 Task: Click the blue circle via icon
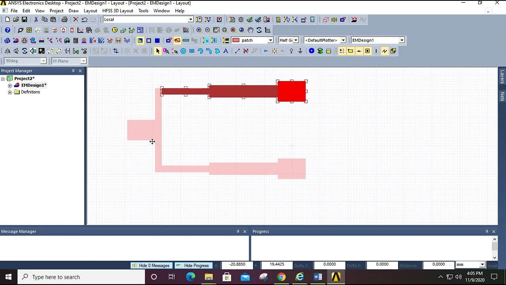312,51
